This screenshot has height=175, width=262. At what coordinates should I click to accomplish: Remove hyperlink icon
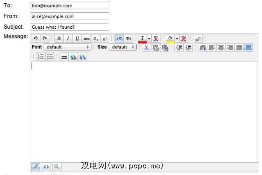tap(83, 57)
